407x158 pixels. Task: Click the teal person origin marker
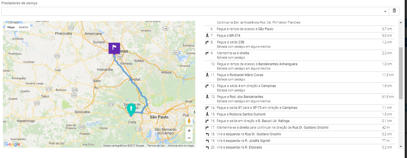click(x=131, y=109)
